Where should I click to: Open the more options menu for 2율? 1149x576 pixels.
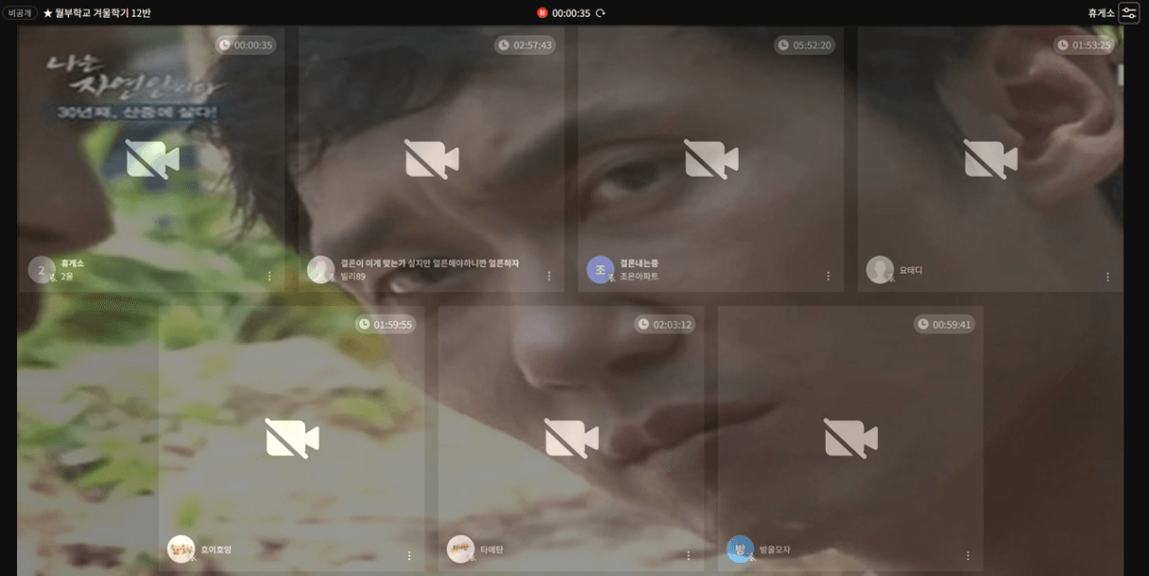coord(269,276)
